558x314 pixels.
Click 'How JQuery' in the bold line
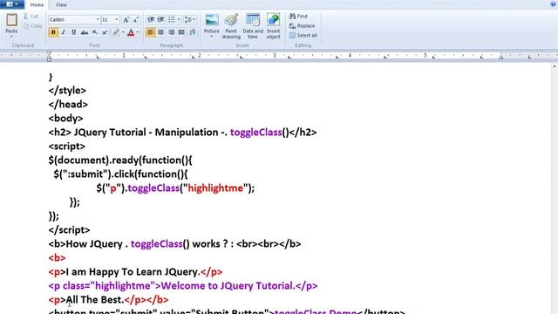[x=94, y=244]
